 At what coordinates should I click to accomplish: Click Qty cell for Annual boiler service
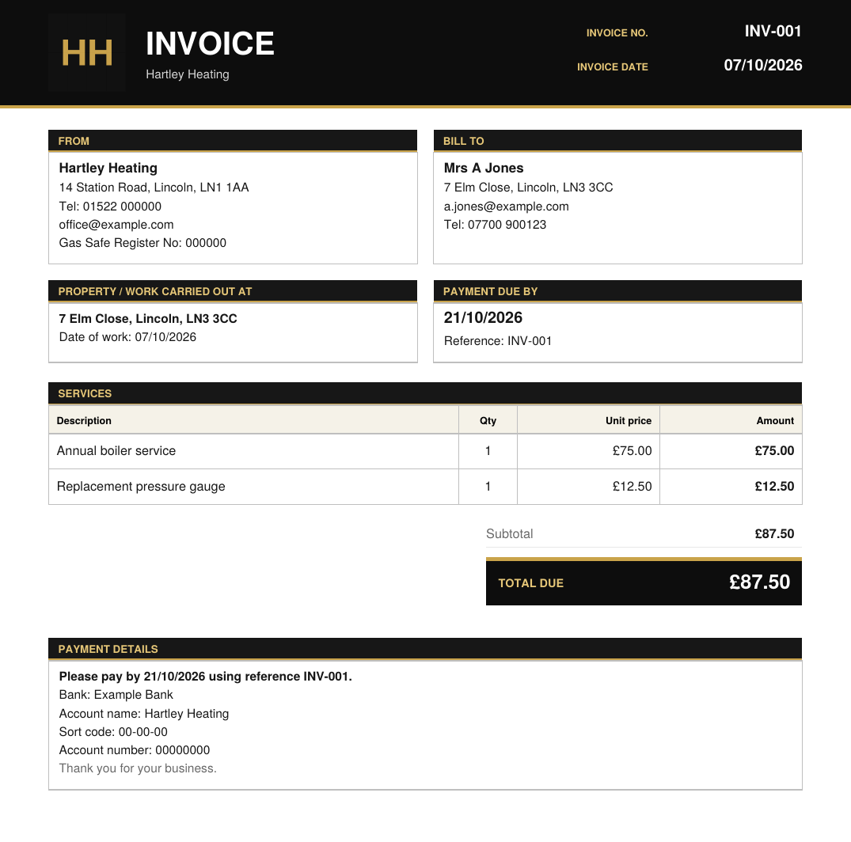click(488, 451)
